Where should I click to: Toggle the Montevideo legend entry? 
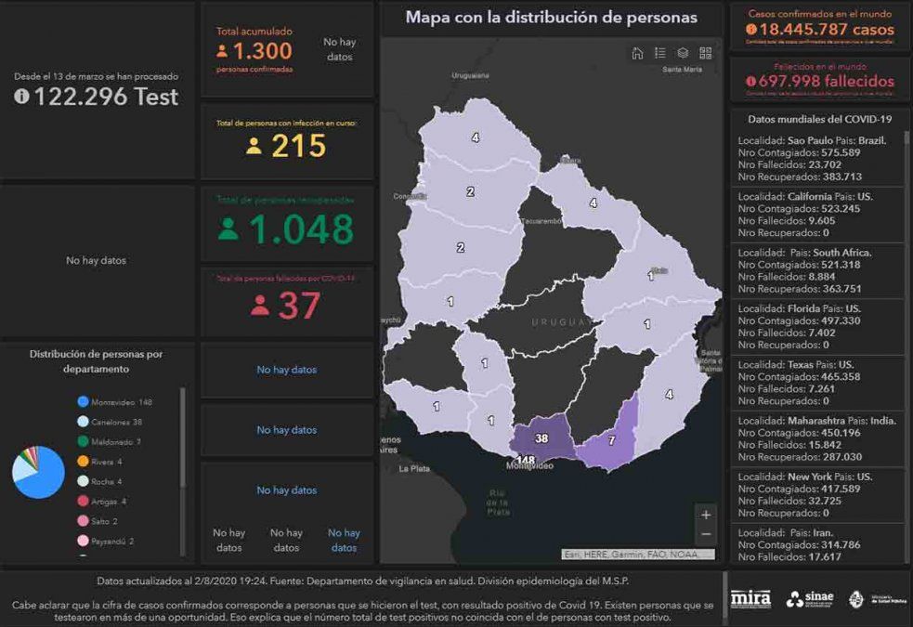[x=115, y=402]
